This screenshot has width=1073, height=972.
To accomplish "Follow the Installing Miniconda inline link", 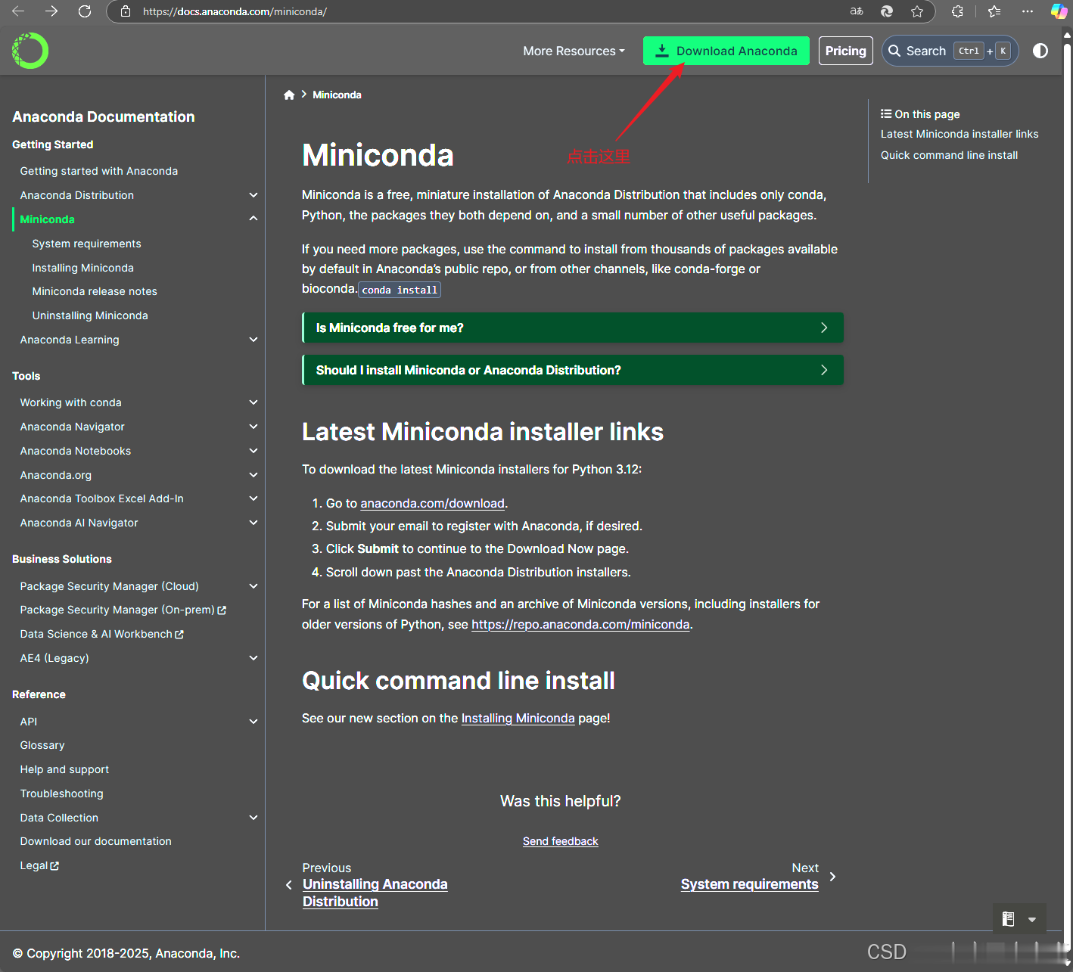I will click(x=518, y=718).
